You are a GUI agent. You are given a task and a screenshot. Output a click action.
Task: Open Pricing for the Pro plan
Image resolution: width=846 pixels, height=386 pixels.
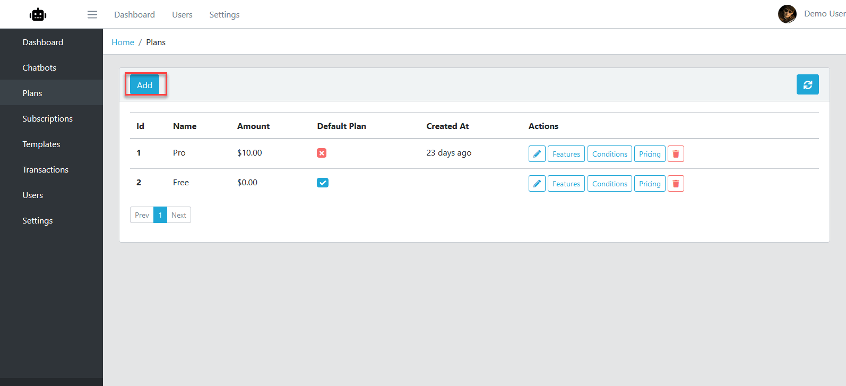(650, 154)
